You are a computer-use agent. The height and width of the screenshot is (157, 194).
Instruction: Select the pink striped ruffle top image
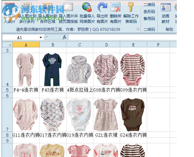(x=79, y=151)
